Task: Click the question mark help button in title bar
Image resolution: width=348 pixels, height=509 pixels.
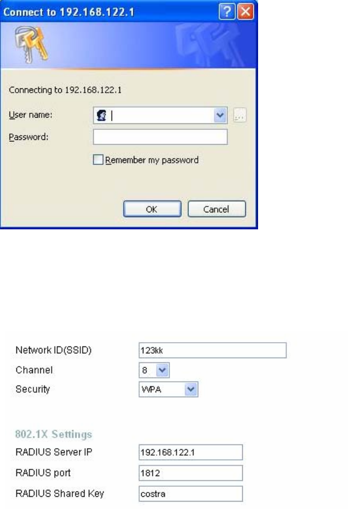Action: 227,12
